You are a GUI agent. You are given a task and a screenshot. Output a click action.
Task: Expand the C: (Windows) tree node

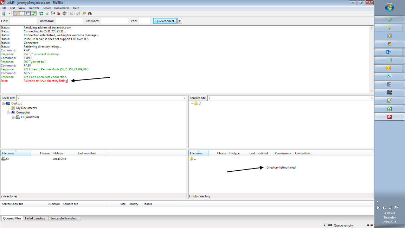pyautogui.click(x=13, y=118)
